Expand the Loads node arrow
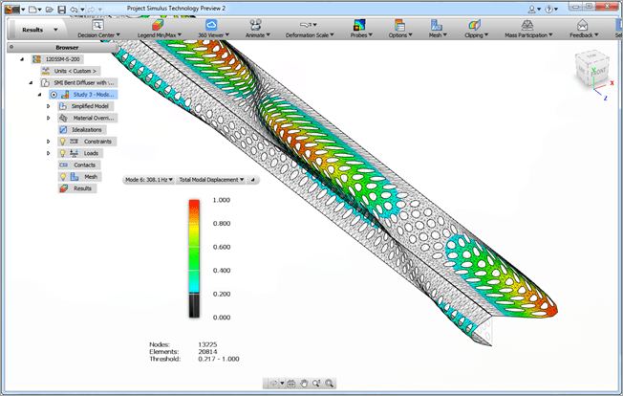 [x=49, y=153]
